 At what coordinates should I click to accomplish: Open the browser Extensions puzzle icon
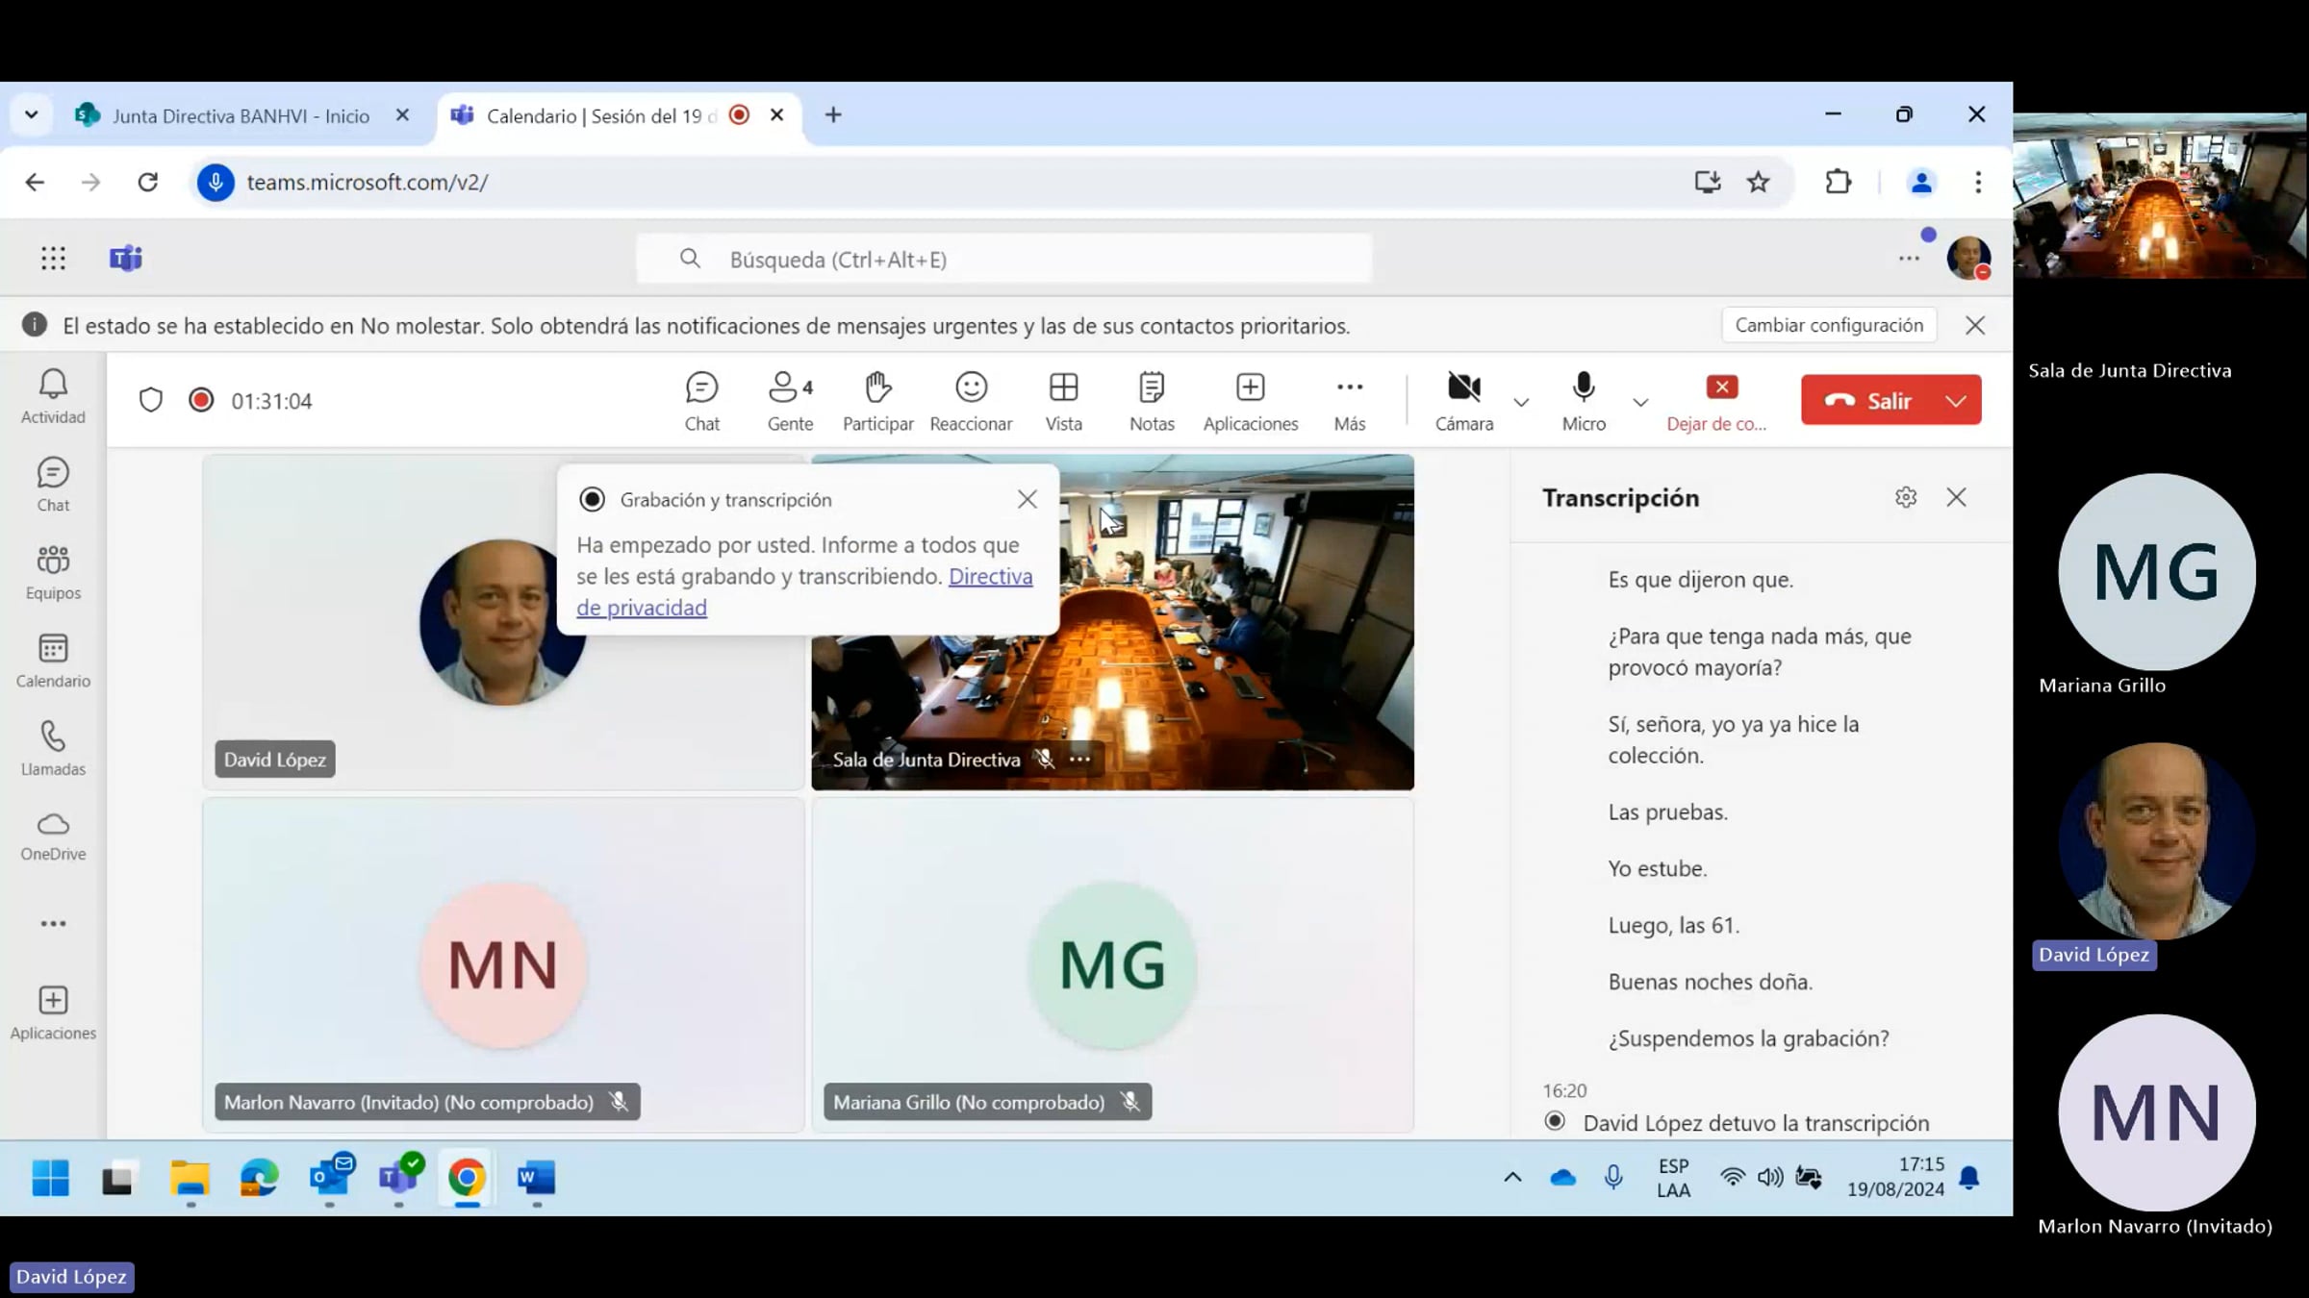(1838, 182)
